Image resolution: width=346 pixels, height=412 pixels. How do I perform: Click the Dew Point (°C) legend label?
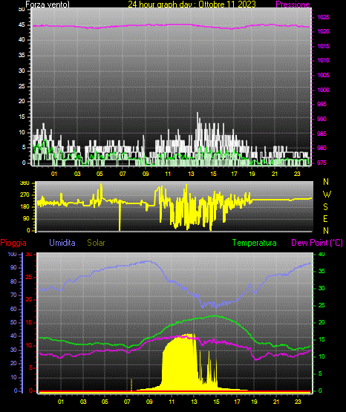click(x=317, y=243)
